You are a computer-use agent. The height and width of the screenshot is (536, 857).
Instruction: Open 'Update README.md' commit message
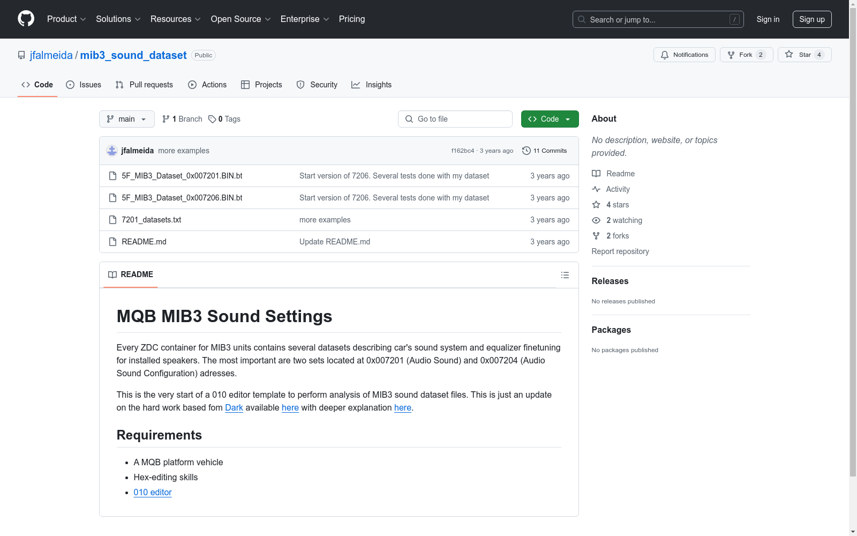(x=335, y=242)
